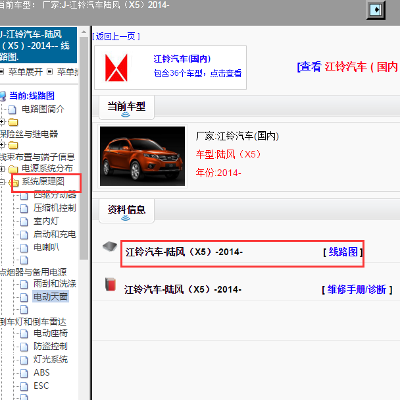Viewport: 400px width, 400px height.
Task: Open 倒车灯和倒车雷达 tree item
Action: point(33,322)
